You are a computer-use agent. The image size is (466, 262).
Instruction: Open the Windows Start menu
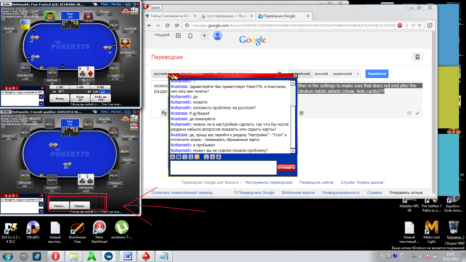[8, 256]
